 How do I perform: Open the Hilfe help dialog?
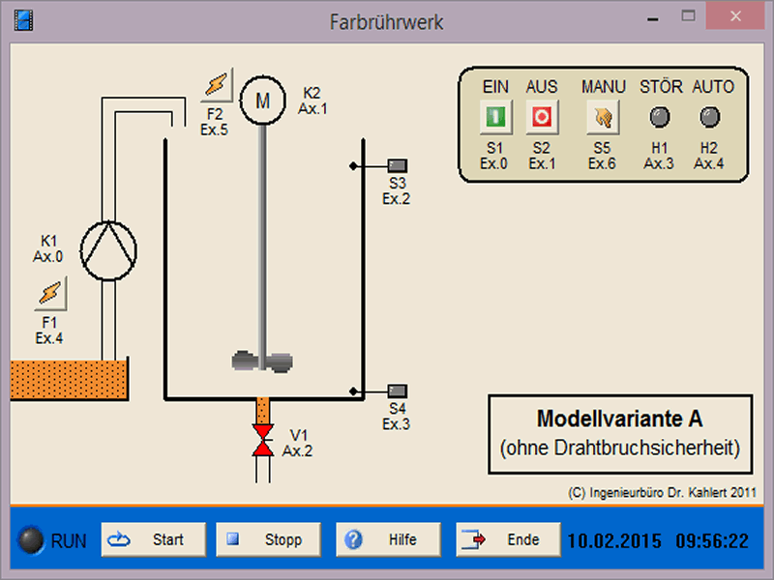(388, 539)
